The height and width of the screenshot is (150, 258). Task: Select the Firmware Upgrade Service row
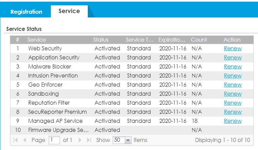(x=58, y=130)
